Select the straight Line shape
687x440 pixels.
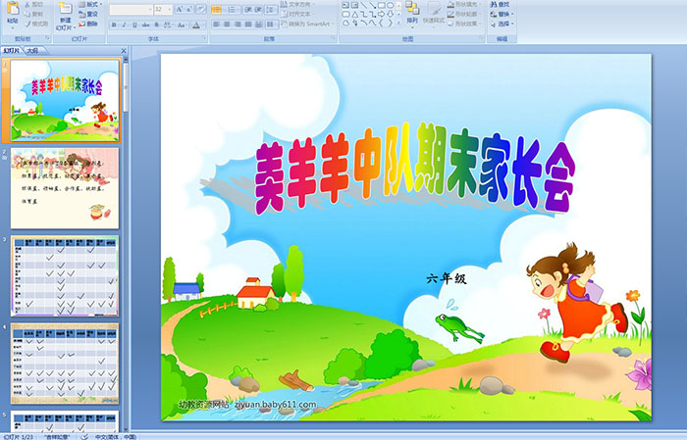click(x=364, y=5)
